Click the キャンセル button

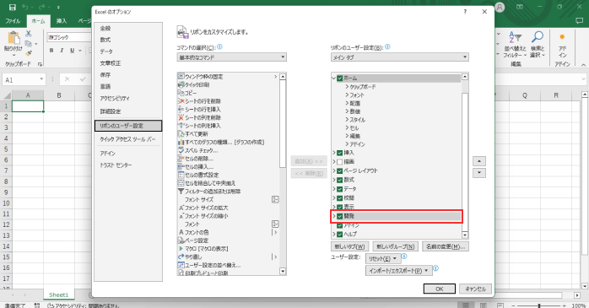click(x=476, y=289)
